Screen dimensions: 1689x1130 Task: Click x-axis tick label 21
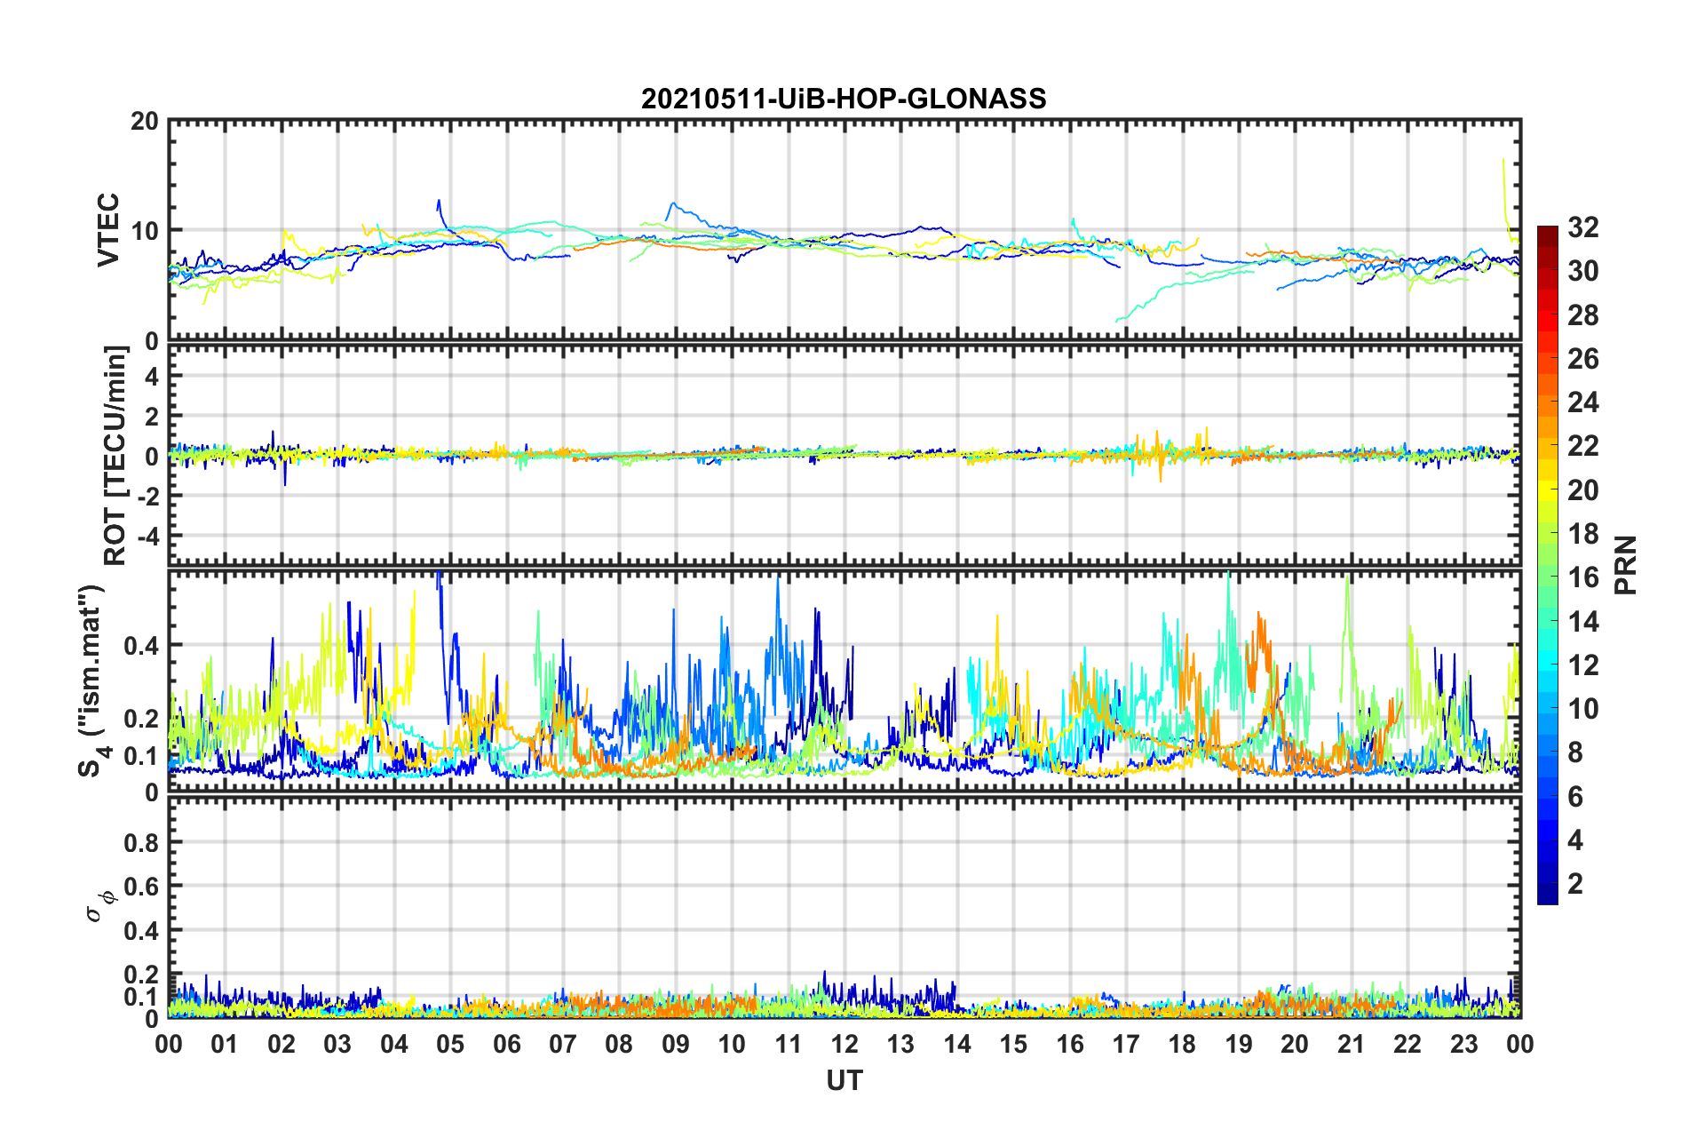click(x=1351, y=1044)
